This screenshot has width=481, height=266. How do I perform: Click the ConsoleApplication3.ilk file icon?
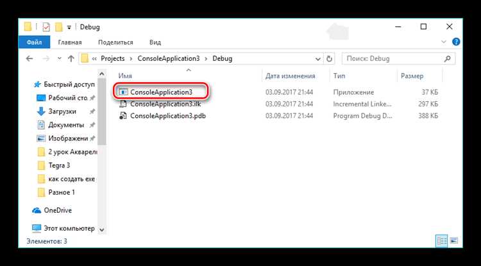pyautogui.click(x=123, y=104)
